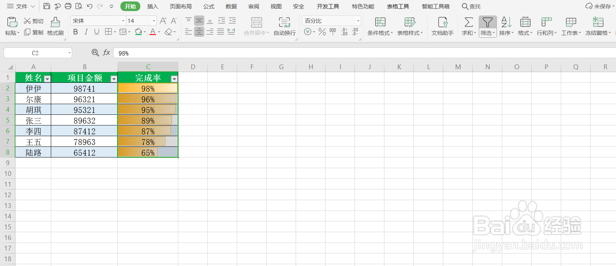616x266 pixels.
Task: Toggle bottom vertical alignment
Action: (210, 21)
